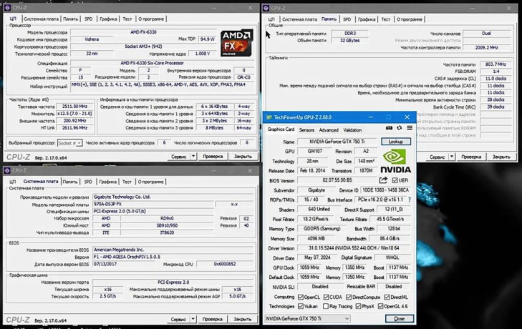
Task: Toggle the OpenCL checkbox
Action: (x=301, y=297)
